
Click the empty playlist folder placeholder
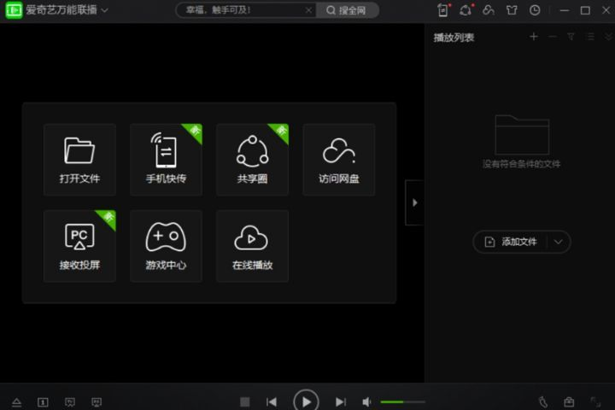click(522, 135)
